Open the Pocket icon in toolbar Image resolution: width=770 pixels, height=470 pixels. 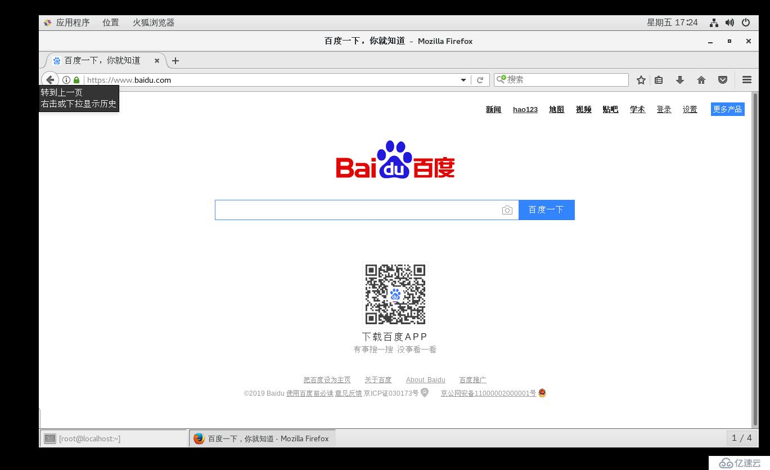[x=723, y=80]
